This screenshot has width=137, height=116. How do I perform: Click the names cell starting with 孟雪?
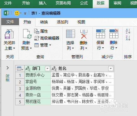82,75
